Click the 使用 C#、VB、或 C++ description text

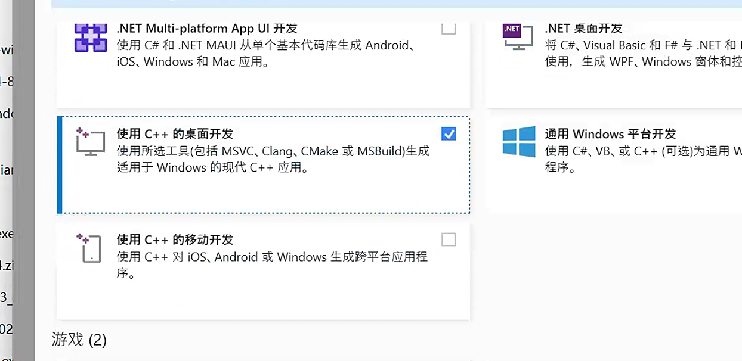(643, 159)
